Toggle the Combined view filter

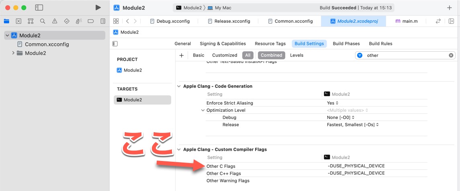(271, 55)
